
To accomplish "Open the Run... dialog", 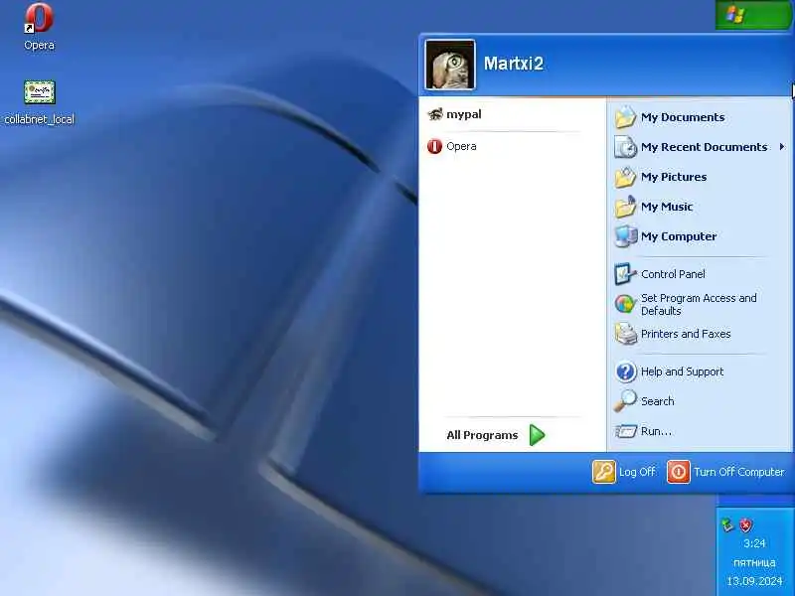I will 700,431.
